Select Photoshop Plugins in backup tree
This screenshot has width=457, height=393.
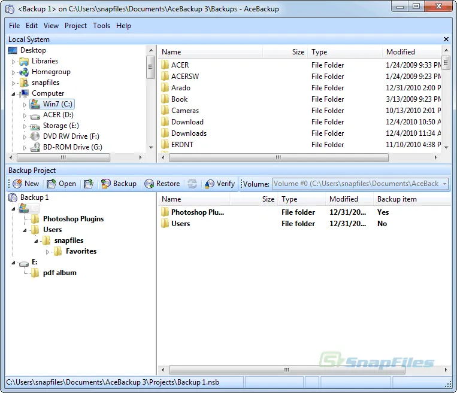(73, 218)
